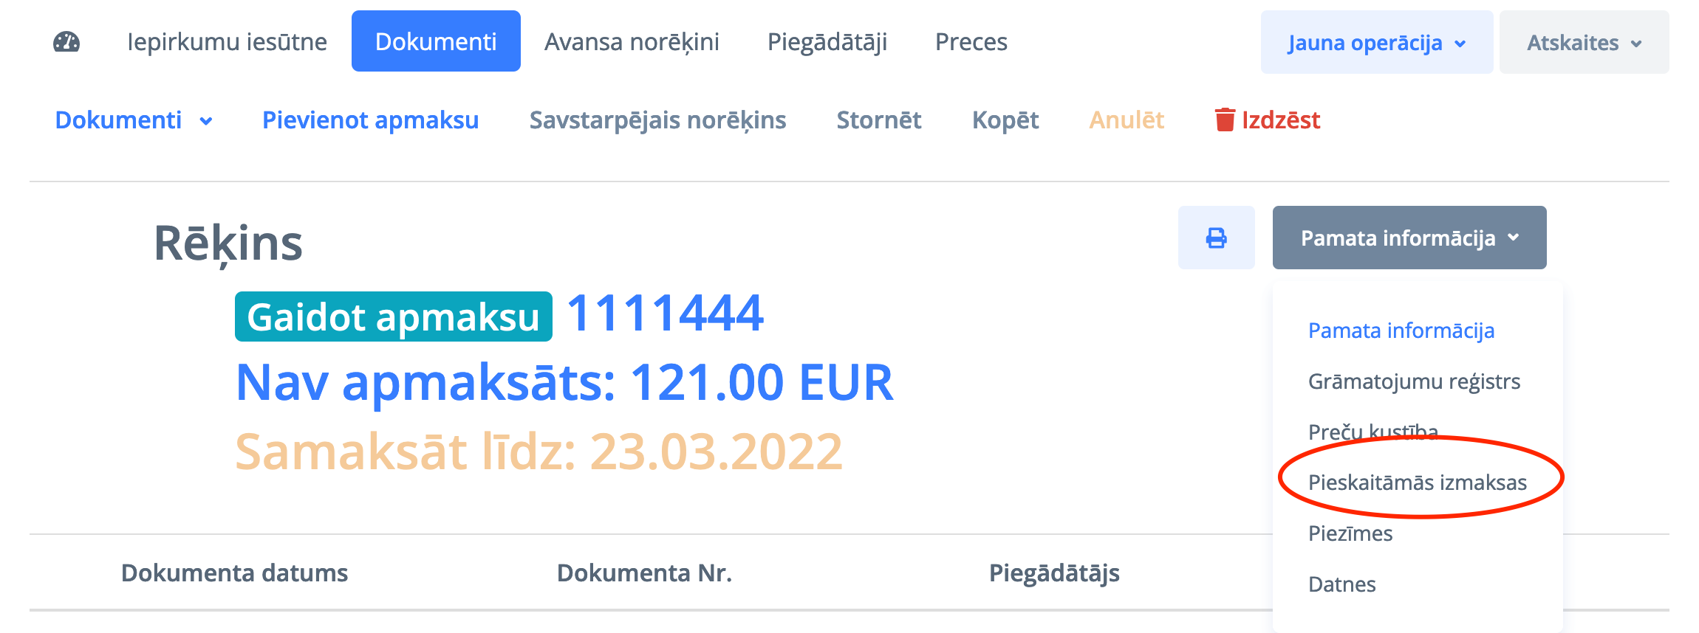
Task: Go to Avansa norēķini tab
Action: click(x=632, y=42)
